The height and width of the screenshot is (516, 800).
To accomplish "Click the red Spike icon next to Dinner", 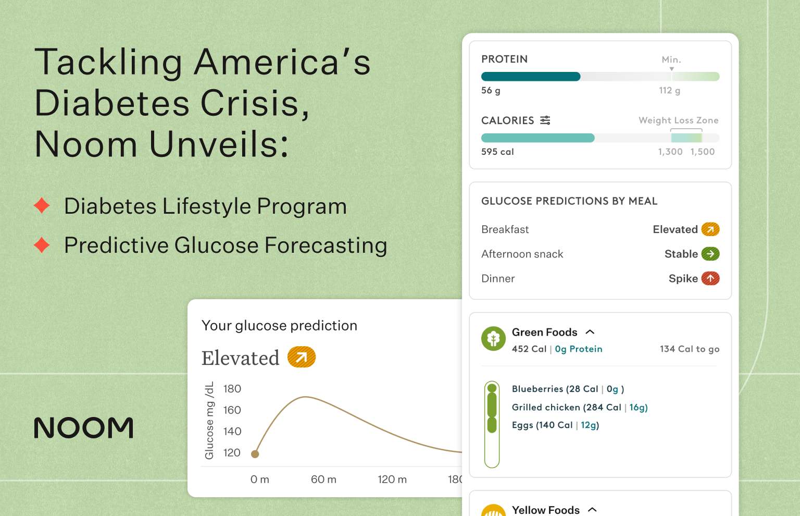I will click(x=711, y=278).
